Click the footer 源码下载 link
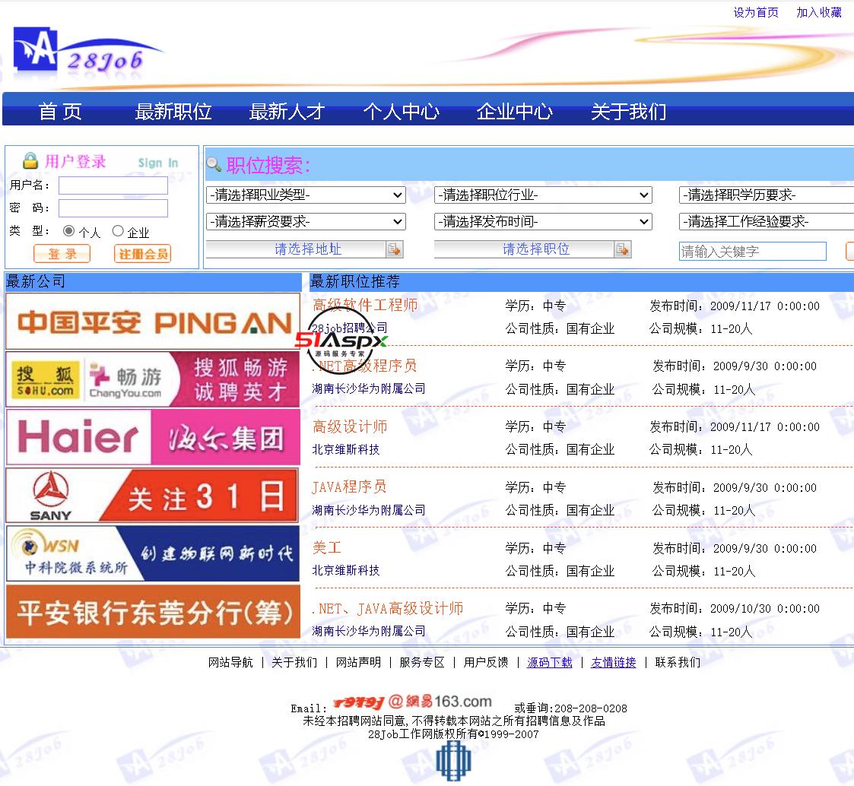The image size is (854, 786). pos(550,662)
